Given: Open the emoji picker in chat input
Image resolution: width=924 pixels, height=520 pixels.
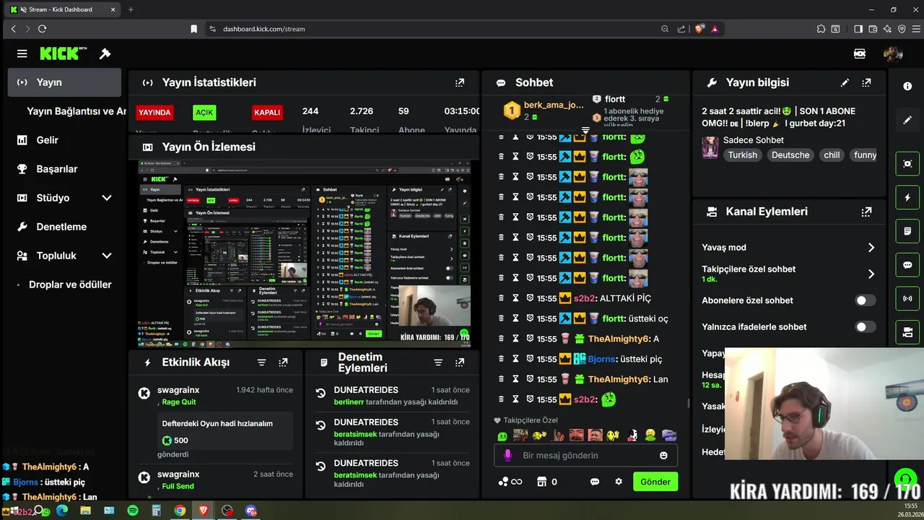Looking at the screenshot, I should [663, 456].
